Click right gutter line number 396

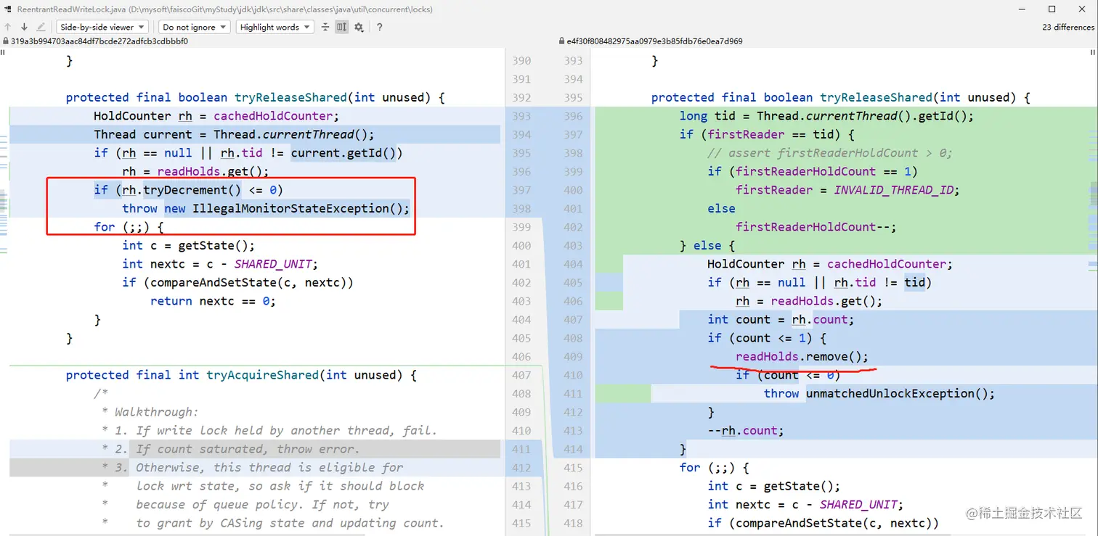click(x=573, y=116)
